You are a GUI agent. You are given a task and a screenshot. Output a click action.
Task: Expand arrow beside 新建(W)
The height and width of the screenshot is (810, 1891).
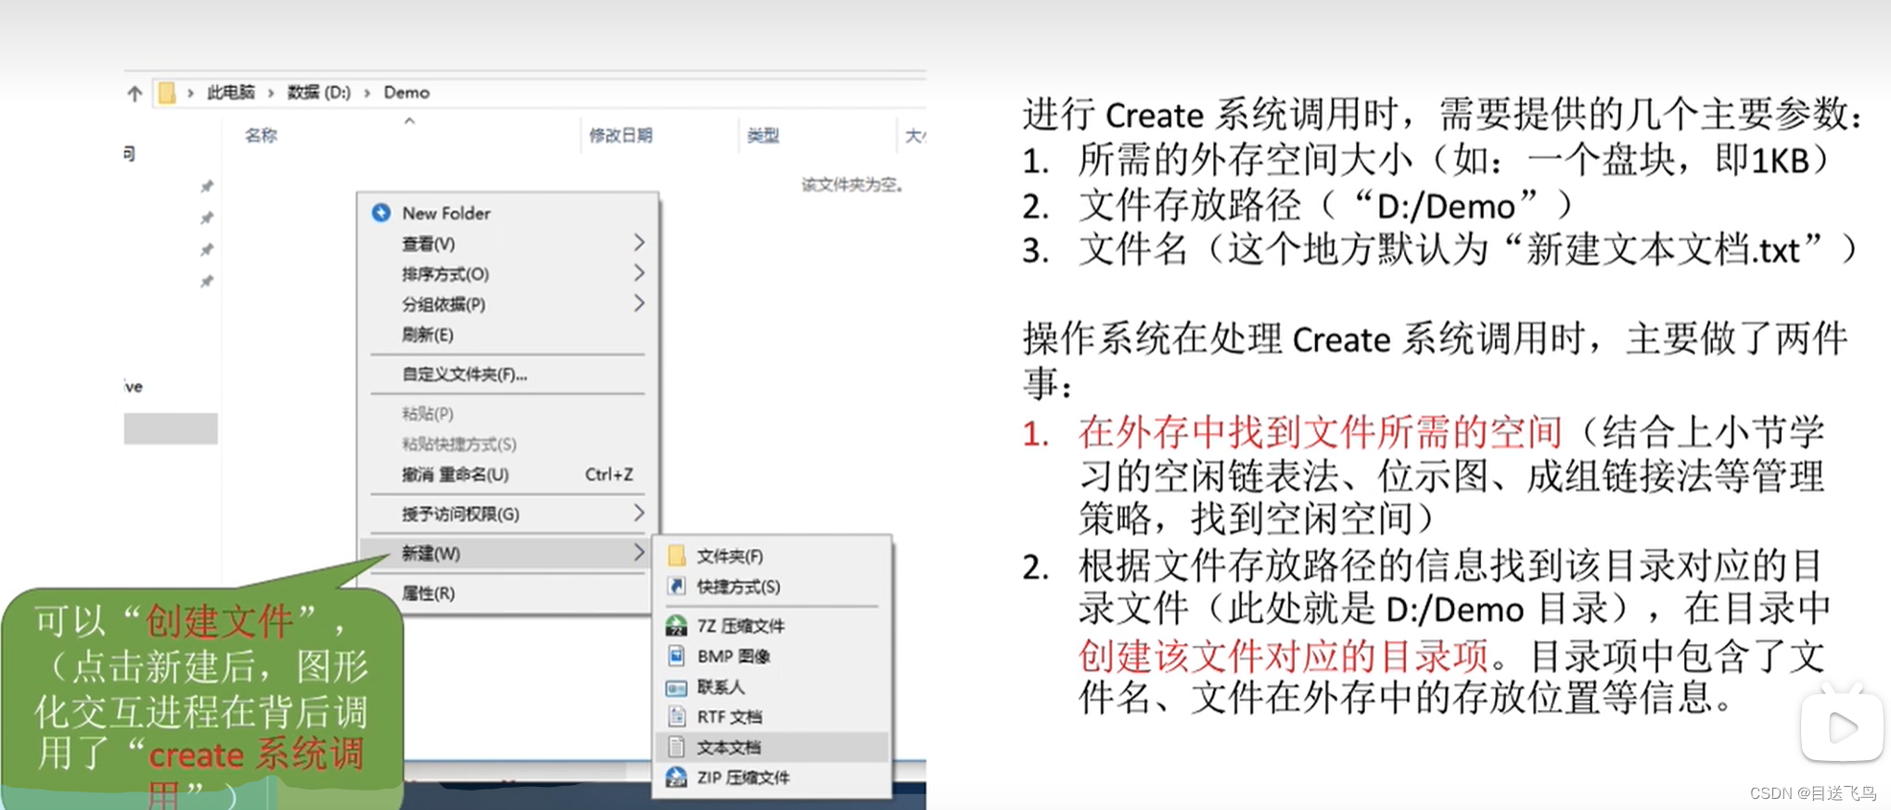coord(638,552)
